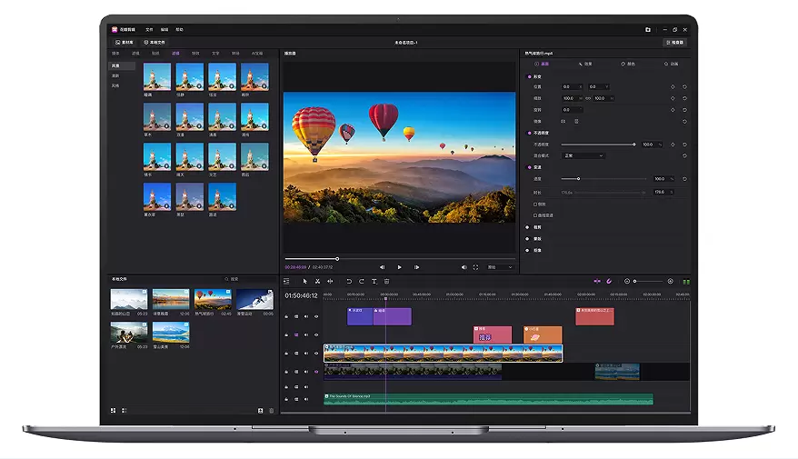Screen dimensions: 798x459
Task: Open the preview quality dropdown beside fullscreen
Action: point(500,267)
